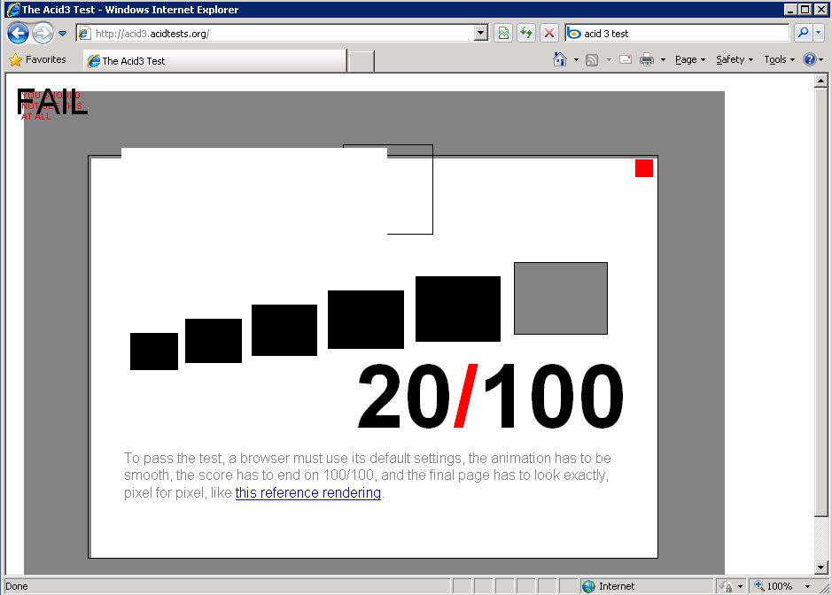Image resolution: width=832 pixels, height=595 pixels.
Task: Click the Refresh page icon
Action: click(526, 34)
